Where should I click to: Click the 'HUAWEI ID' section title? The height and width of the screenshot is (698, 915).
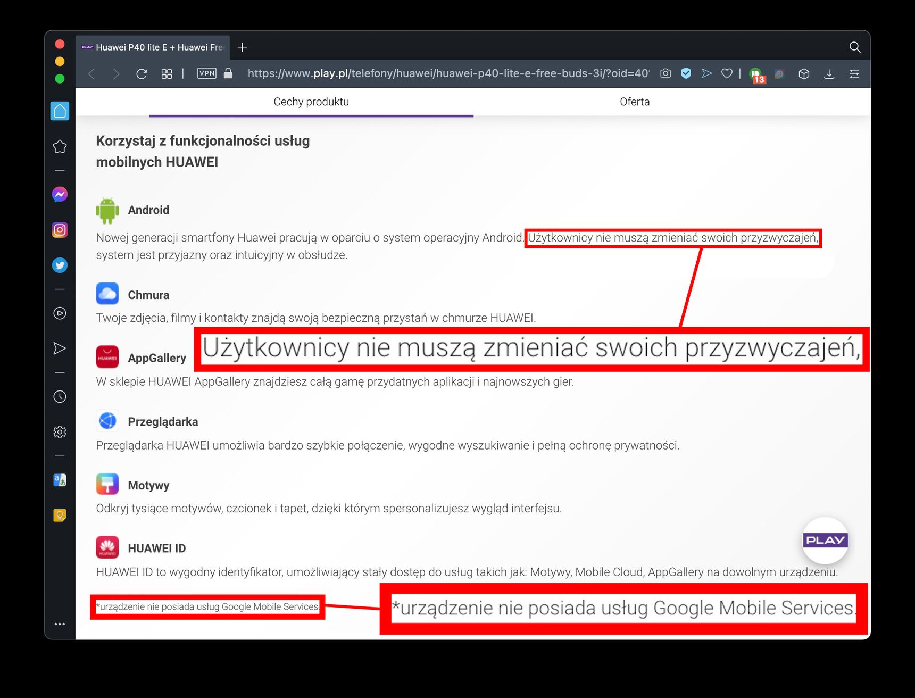point(157,549)
